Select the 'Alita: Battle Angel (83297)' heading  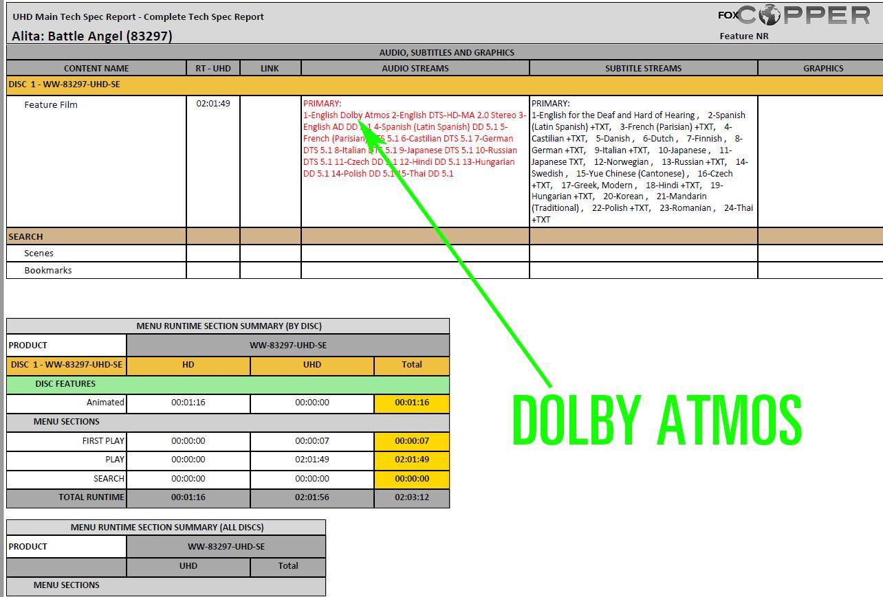pos(92,36)
